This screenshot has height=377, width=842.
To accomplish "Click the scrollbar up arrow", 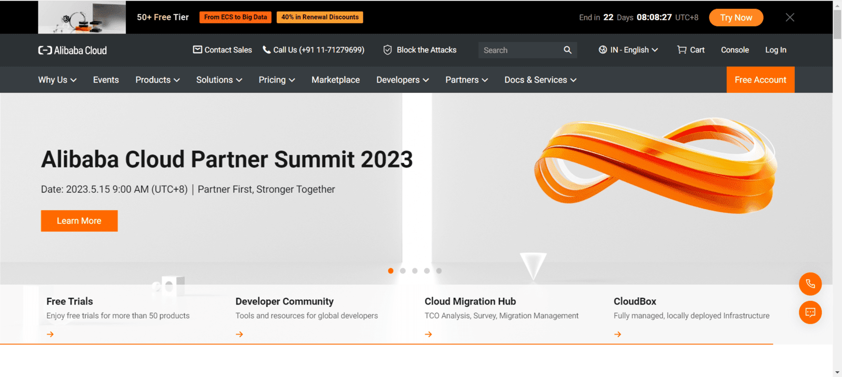I will point(837,5).
